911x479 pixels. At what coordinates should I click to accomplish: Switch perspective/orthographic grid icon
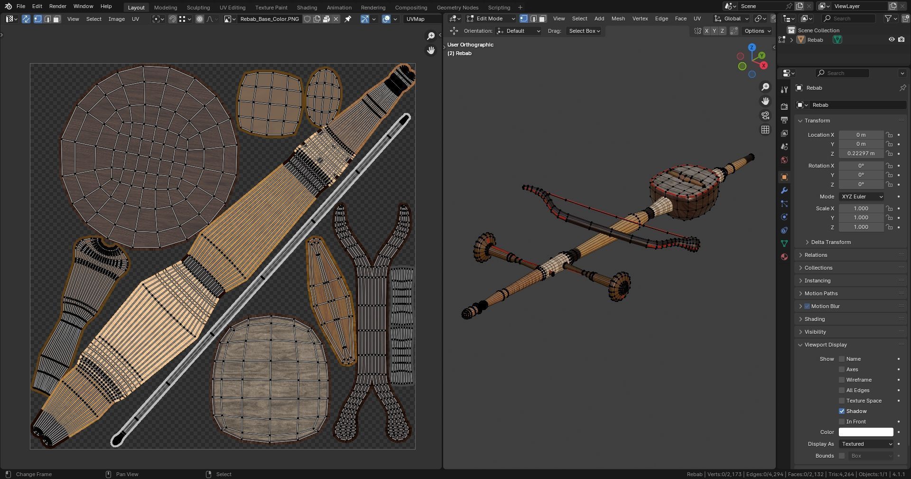coord(765,130)
